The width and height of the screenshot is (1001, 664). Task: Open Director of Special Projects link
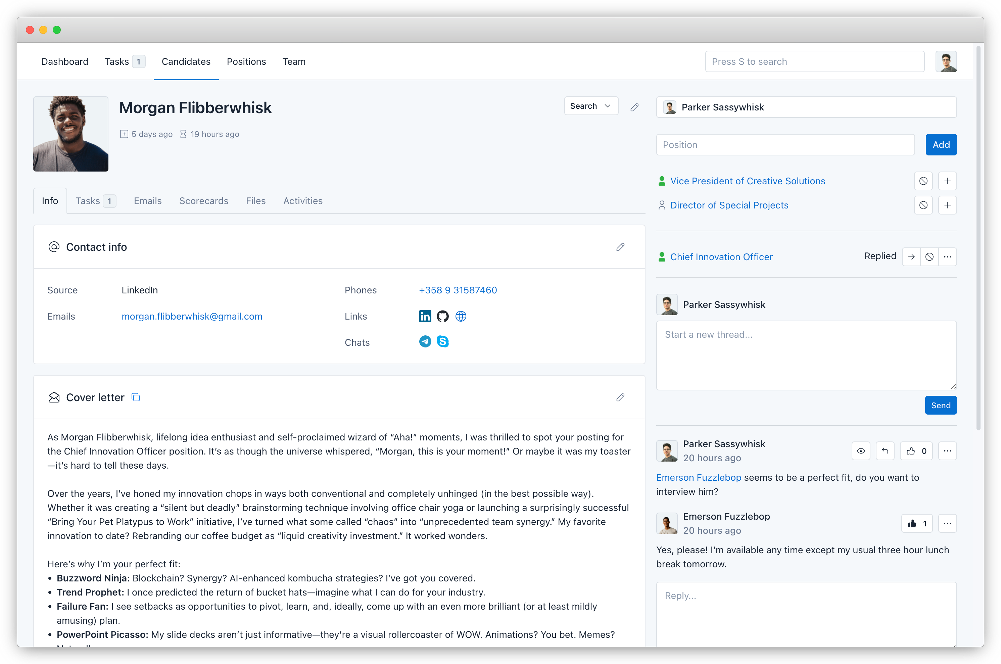point(729,205)
